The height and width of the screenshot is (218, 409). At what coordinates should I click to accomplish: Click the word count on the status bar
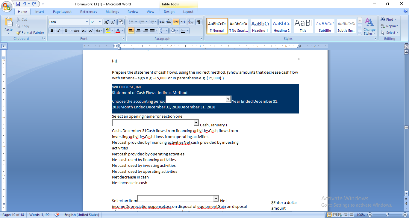pos(40,214)
